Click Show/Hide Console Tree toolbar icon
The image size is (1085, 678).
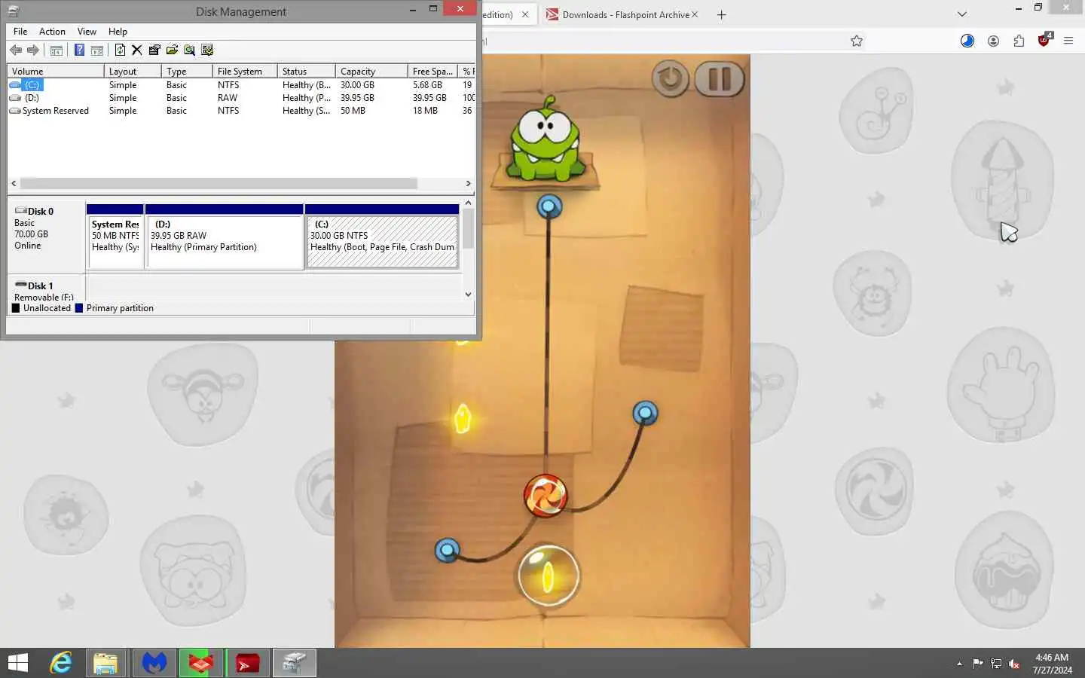pos(56,50)
